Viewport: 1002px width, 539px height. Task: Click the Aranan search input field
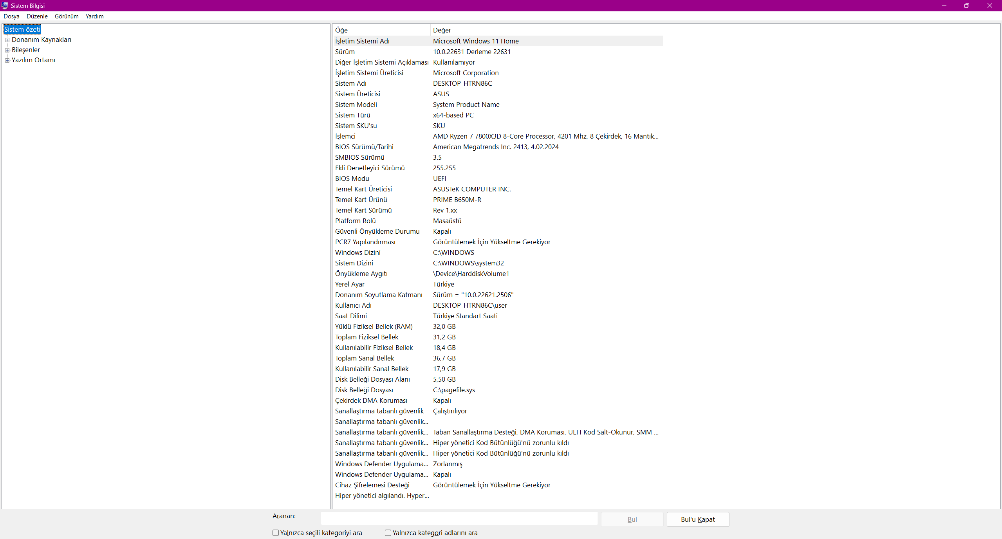point(459,519)
